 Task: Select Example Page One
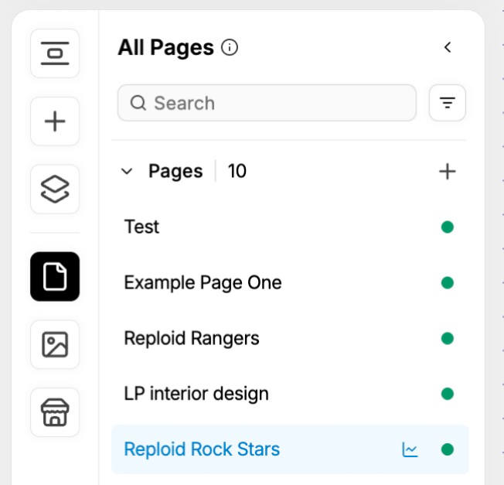(x=203, y=282)
